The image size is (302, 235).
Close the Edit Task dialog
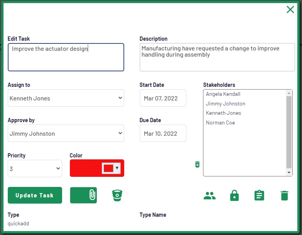290,9
